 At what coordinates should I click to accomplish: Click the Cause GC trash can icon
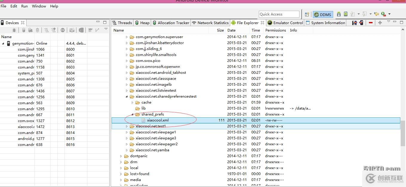tap(37, 30)
